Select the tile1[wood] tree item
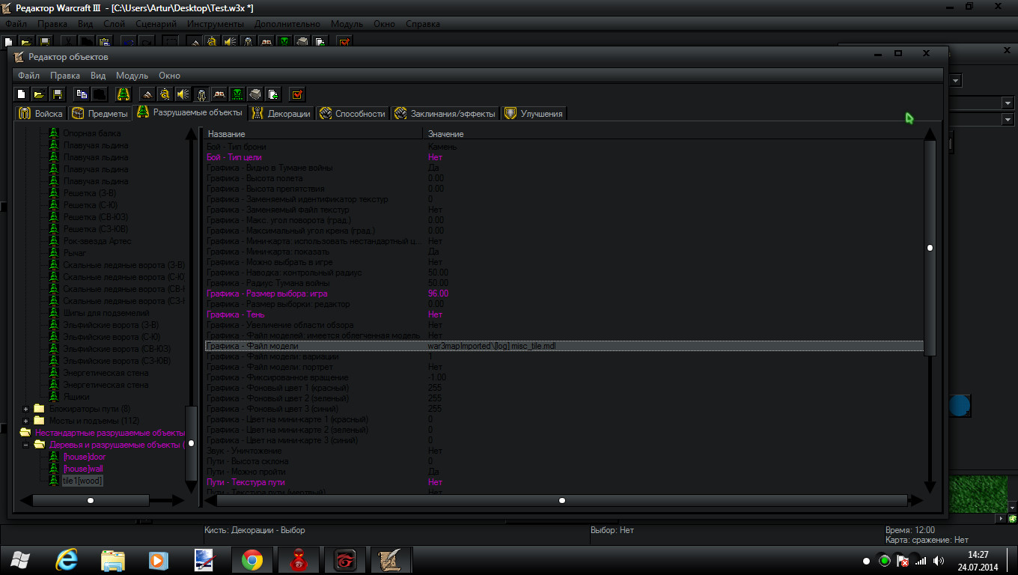1018x575 pixels. tap(82, 481)
